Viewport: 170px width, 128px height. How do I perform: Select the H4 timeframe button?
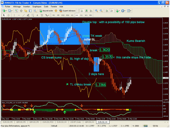(77, 15)
